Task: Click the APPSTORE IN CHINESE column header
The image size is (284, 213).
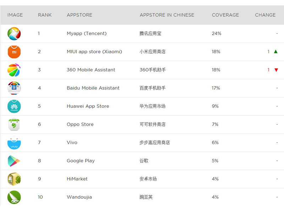Action: (167, 15)
